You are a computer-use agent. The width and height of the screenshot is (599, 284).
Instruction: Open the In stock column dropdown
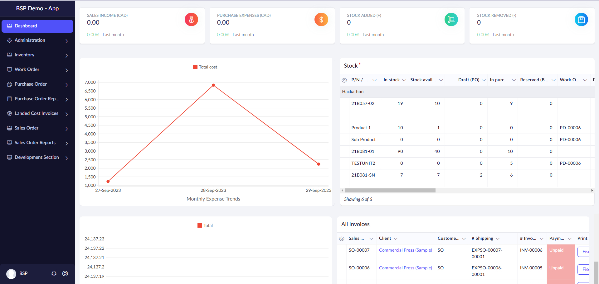pyautogui.click(x=404, y=80)
